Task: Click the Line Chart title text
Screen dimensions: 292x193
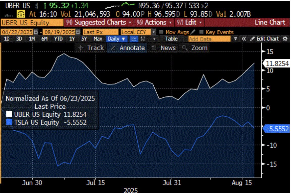Action: 270,22
